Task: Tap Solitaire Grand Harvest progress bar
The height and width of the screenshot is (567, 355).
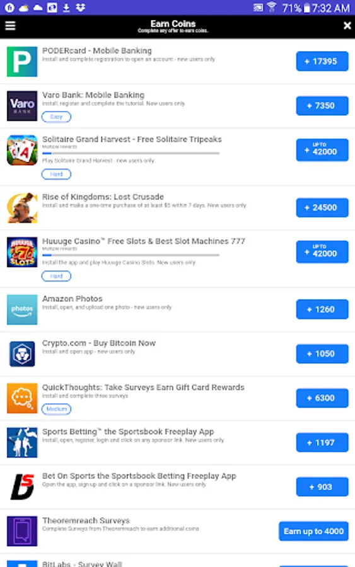Action: 131,153
